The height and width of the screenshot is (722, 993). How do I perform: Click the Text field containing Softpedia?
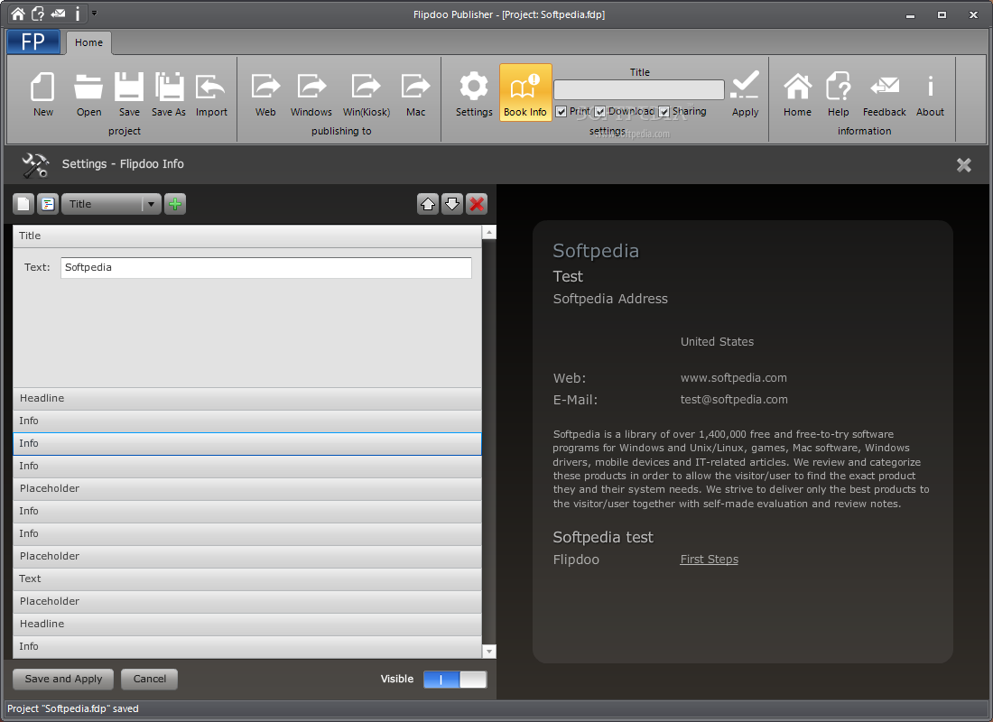point(266,267)
